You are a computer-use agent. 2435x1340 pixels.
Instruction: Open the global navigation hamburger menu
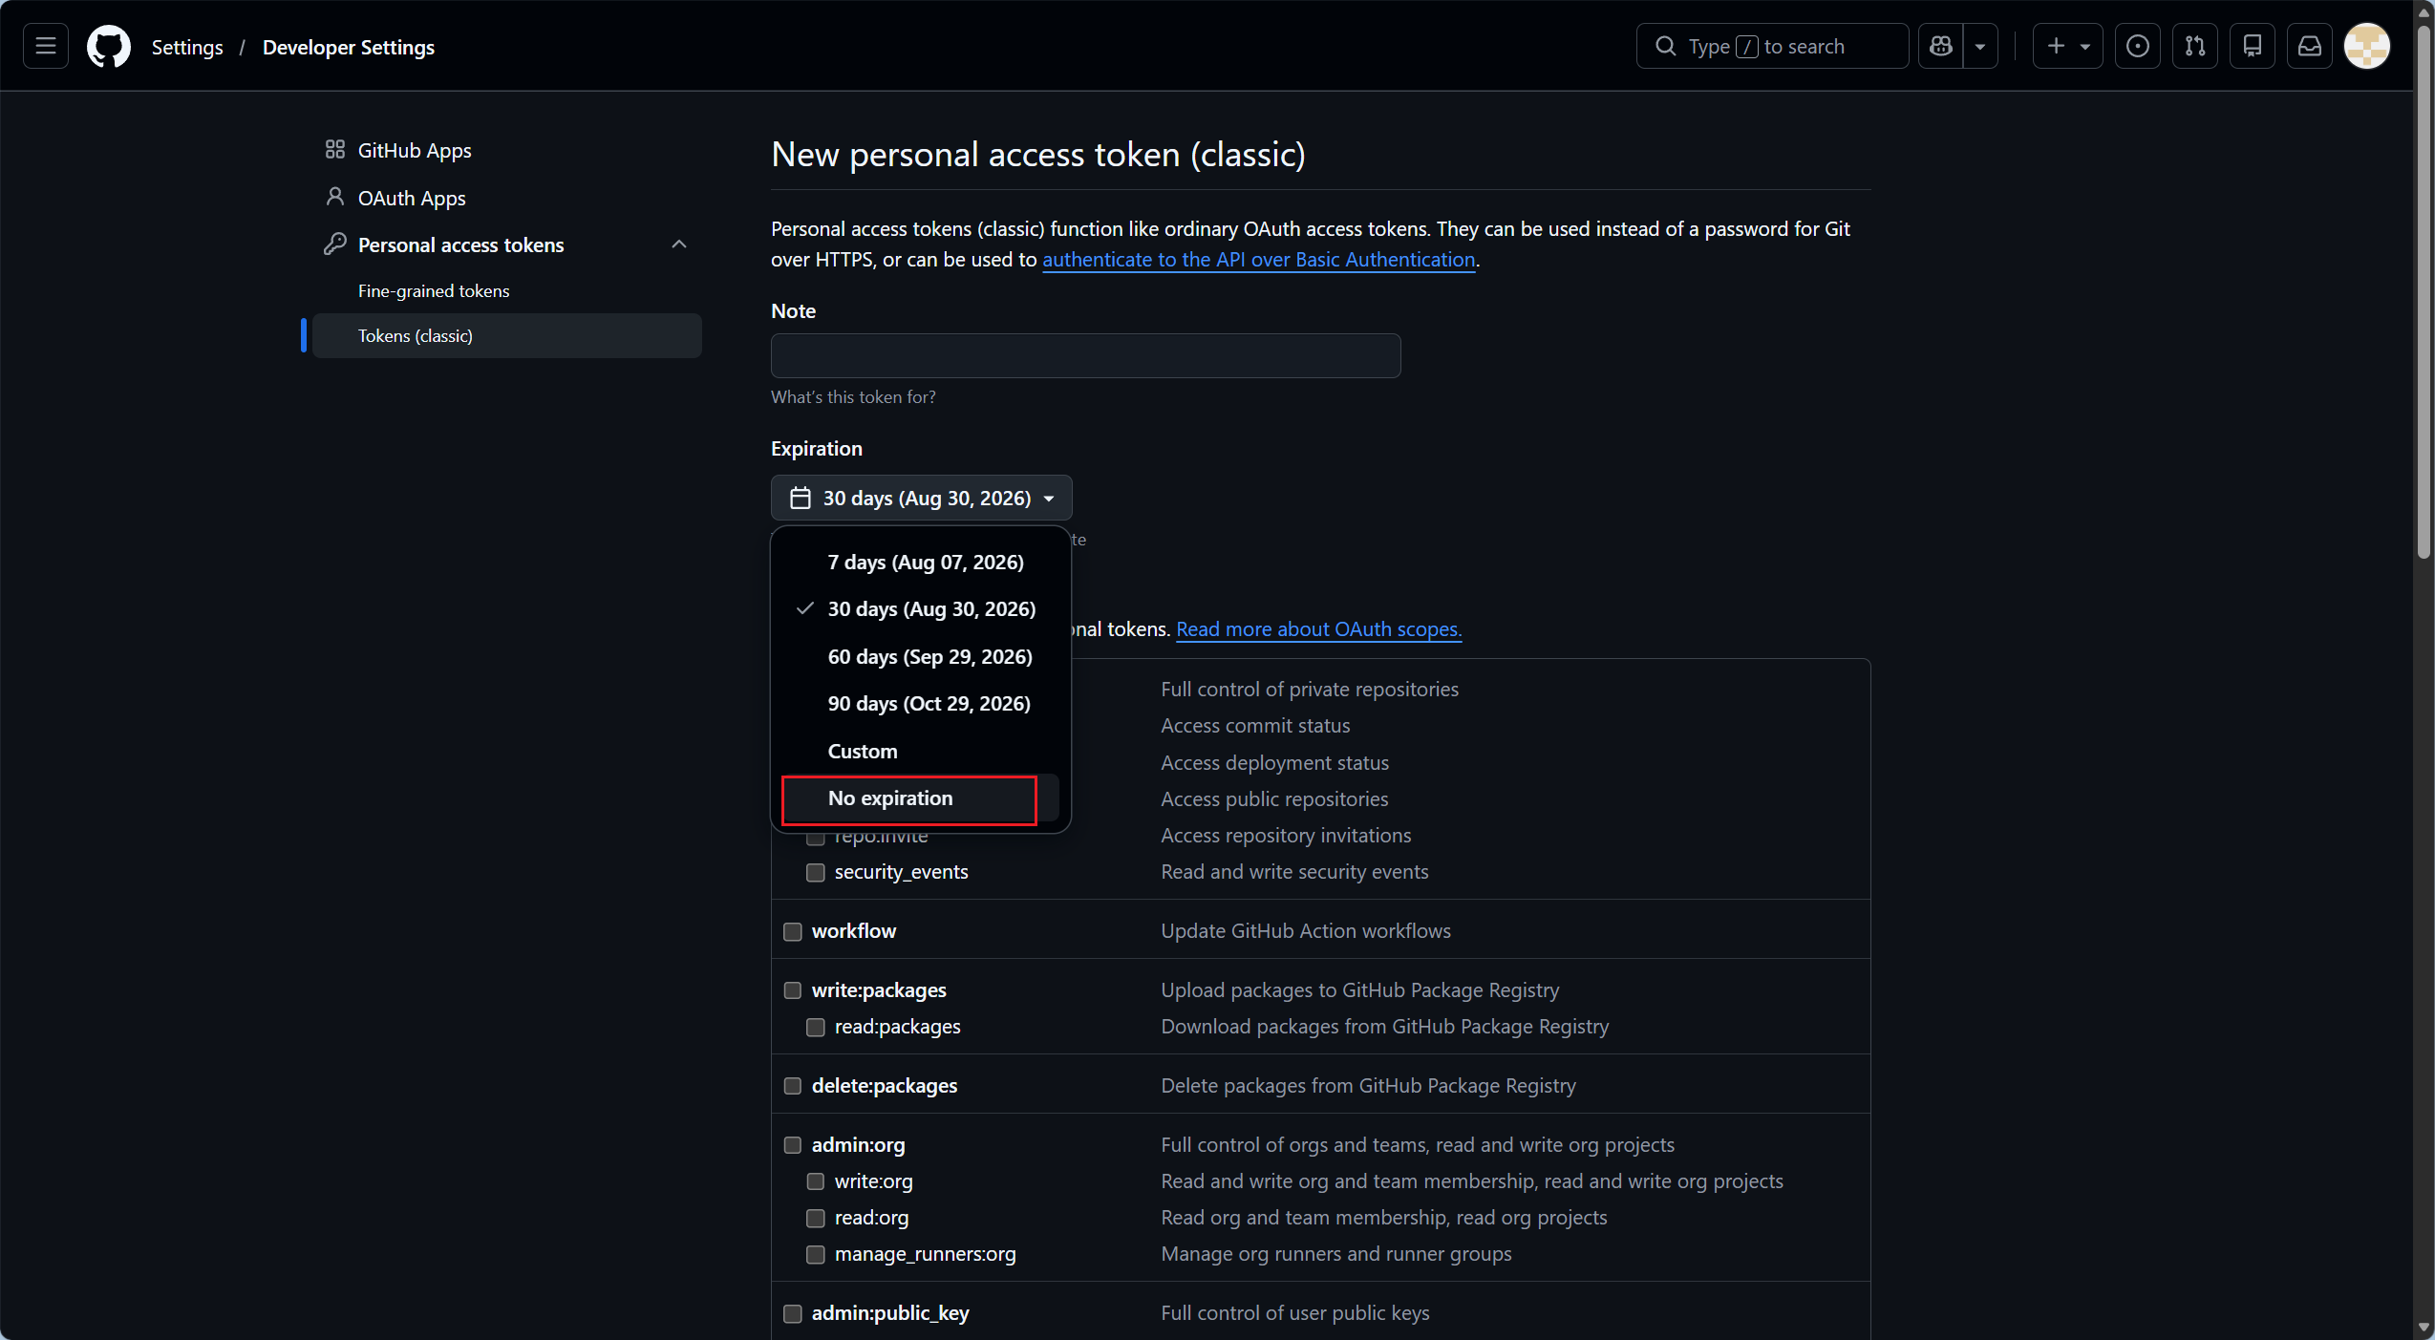(x=46, y=46)
